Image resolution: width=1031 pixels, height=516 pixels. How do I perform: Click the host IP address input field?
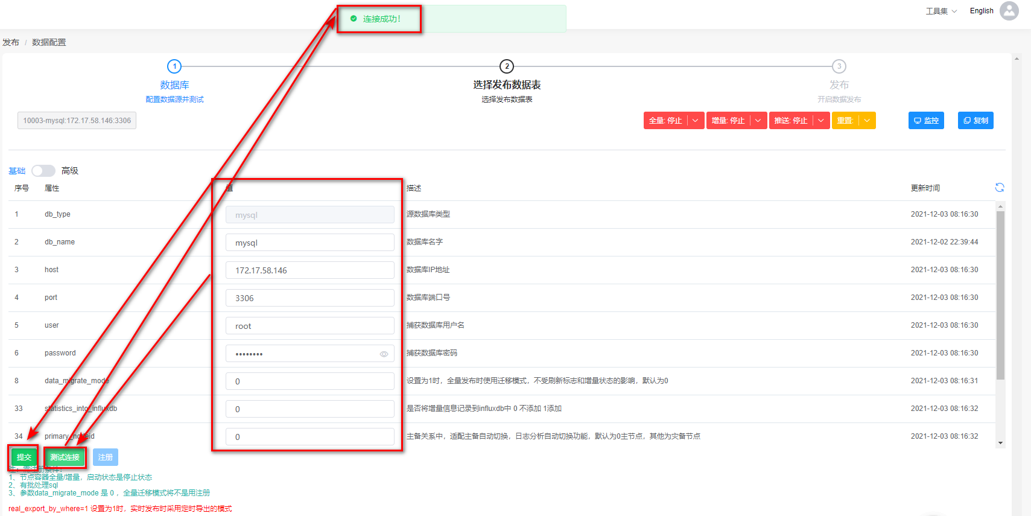[309, 270]
